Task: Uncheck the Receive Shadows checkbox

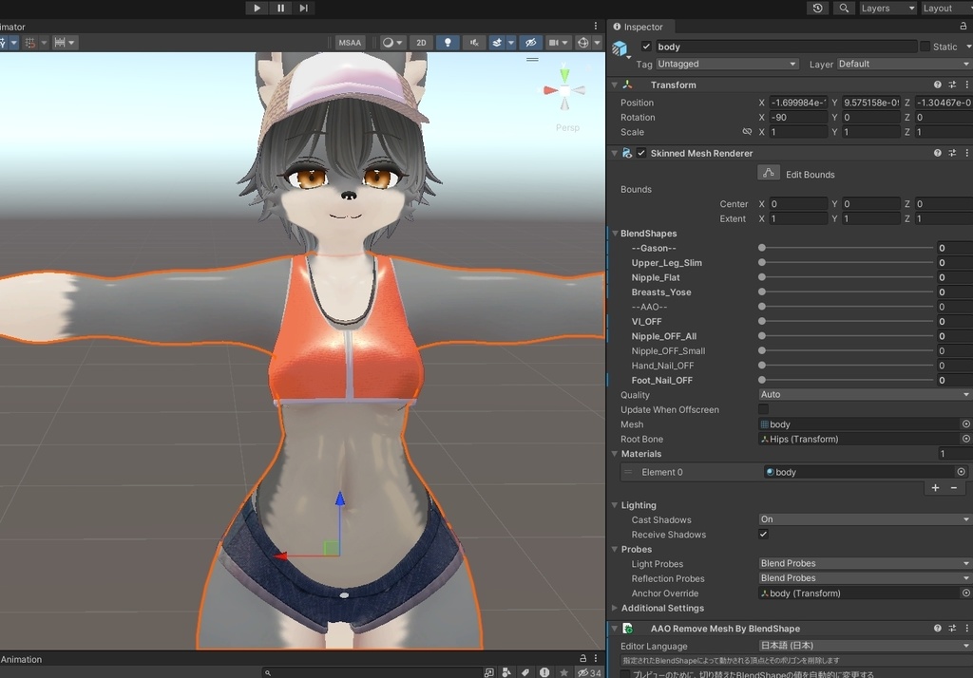Action: [x=763, y=534]
